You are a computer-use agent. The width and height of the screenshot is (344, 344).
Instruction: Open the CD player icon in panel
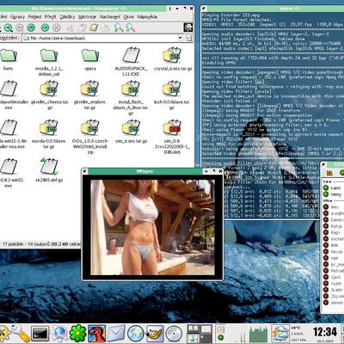click(x=174, y=334)
